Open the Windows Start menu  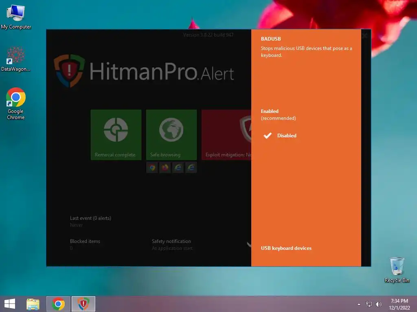tap(10, 304)
